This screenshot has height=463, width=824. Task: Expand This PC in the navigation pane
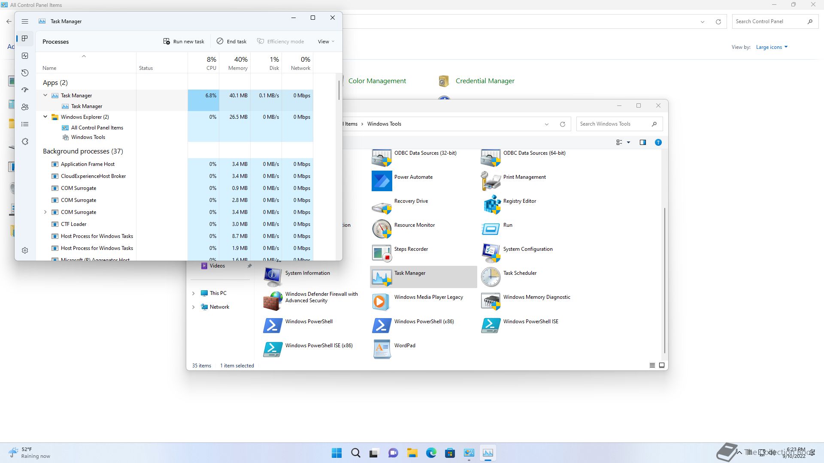click(x=193, y=293)
